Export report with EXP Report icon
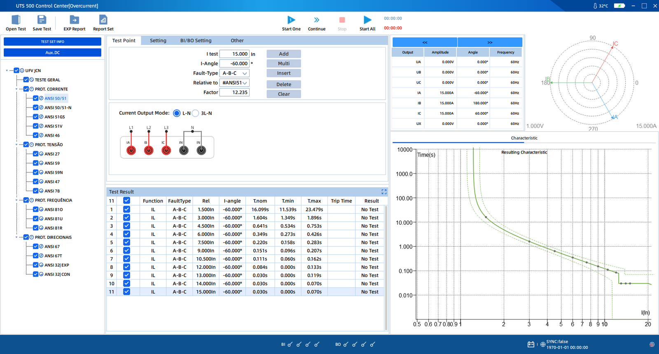 point(74,20)
